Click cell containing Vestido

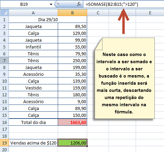pyautogui.click(x=33, y=88)
